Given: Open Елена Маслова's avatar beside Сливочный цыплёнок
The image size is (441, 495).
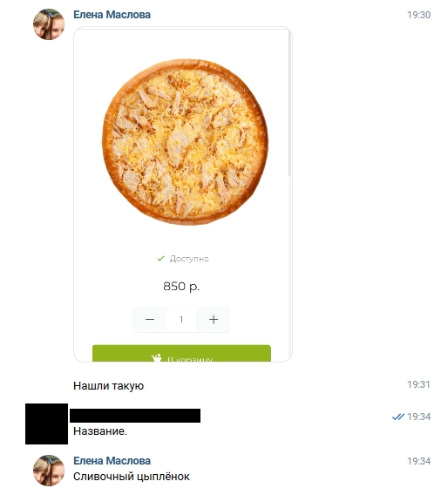Looking at the screenshot, I should pyautogui.click(x=49, y=471).
